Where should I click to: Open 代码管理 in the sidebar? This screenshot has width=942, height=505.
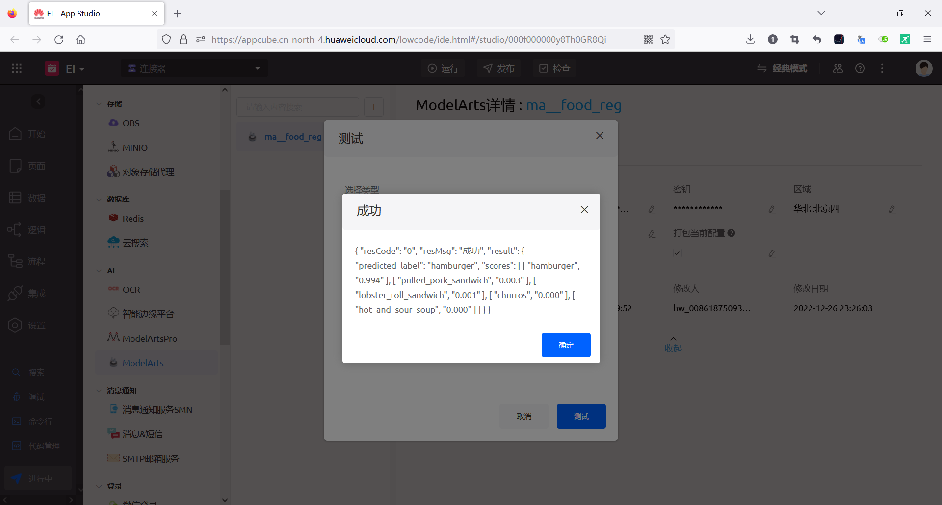click(x=36, y=446)
